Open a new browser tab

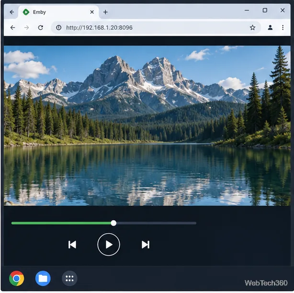pyautogui.click(x=105, y=12)
